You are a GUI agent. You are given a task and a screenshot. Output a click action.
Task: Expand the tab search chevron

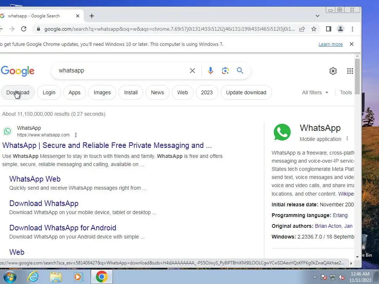click(317, 16)
